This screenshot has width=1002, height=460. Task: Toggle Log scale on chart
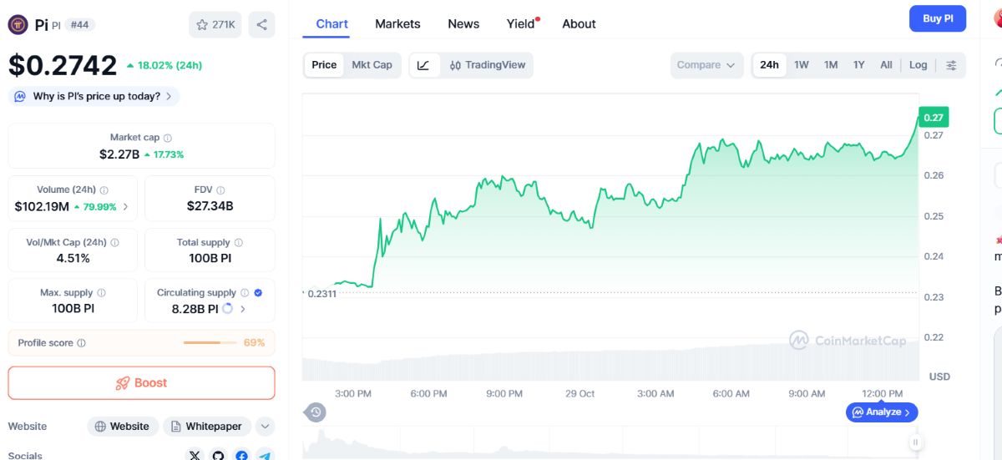(918, 65)
